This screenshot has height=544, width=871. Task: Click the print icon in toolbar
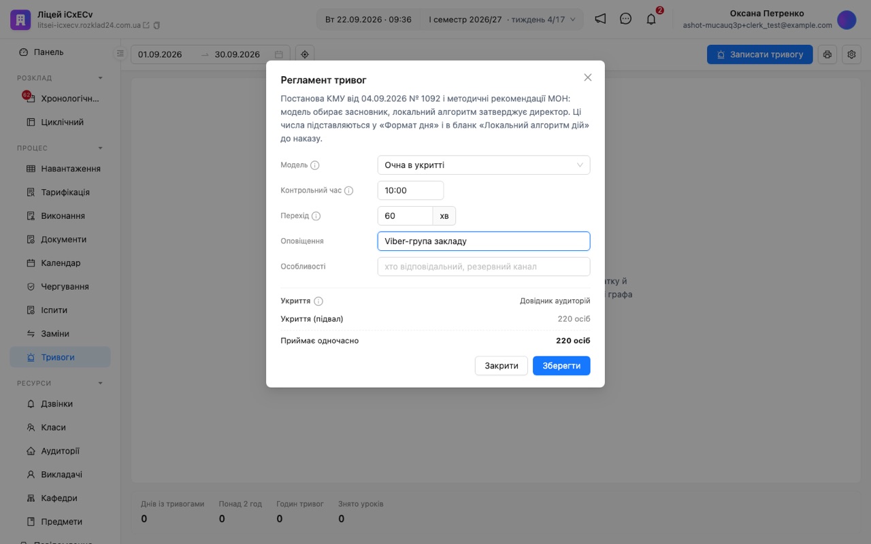827,54
